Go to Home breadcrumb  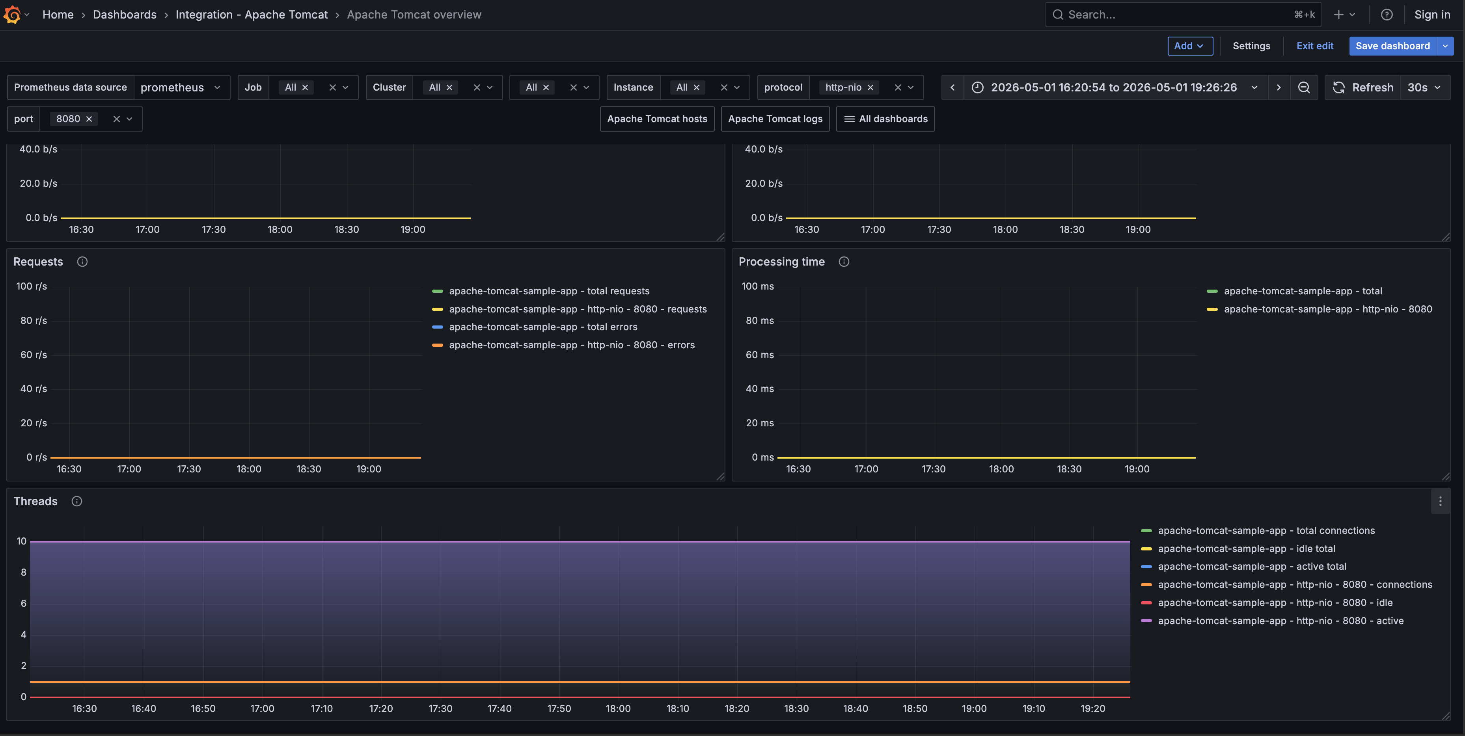pyautogui.click(x=58, y=15)
